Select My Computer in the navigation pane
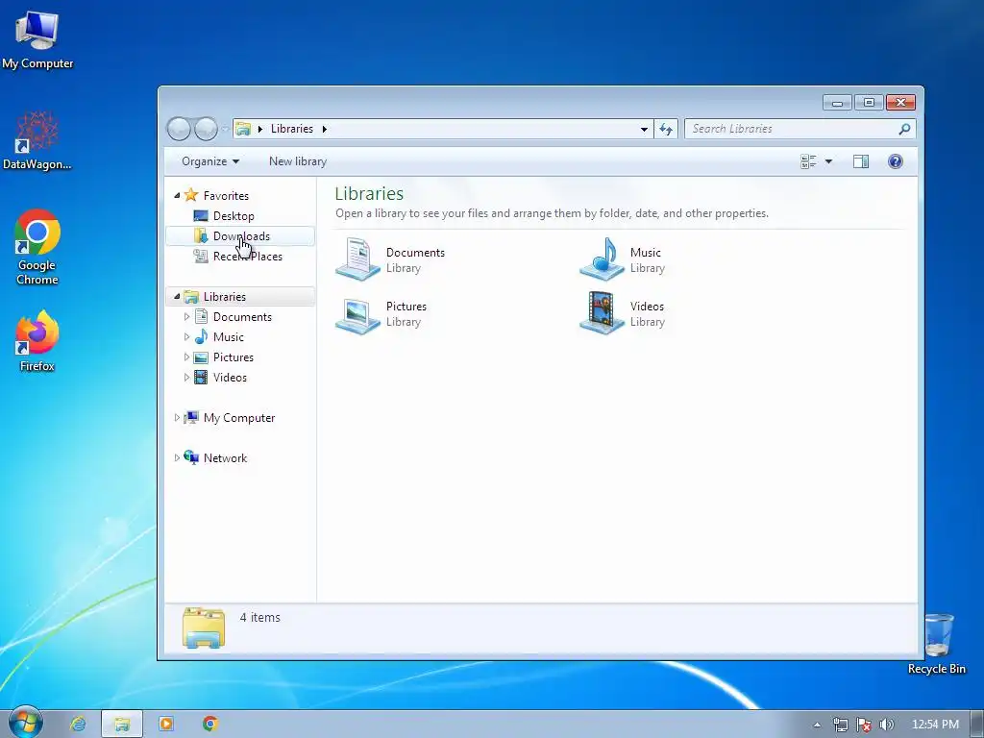The width and height of the screenshot is (984, 738). (239, 417)
